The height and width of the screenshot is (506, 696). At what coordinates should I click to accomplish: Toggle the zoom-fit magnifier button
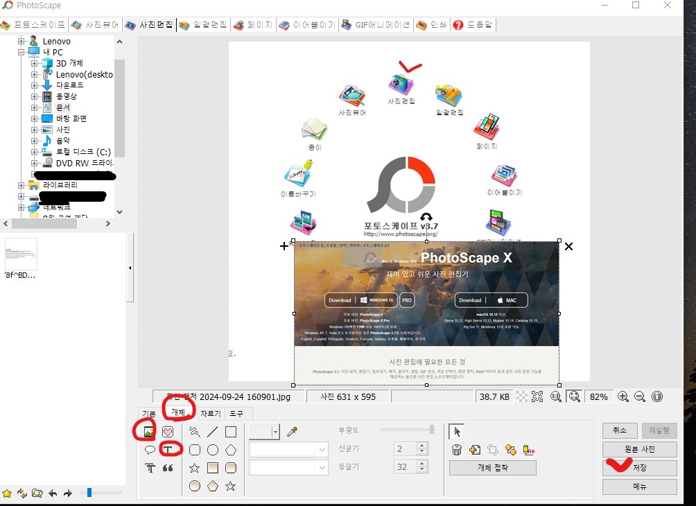pos(575,396)
